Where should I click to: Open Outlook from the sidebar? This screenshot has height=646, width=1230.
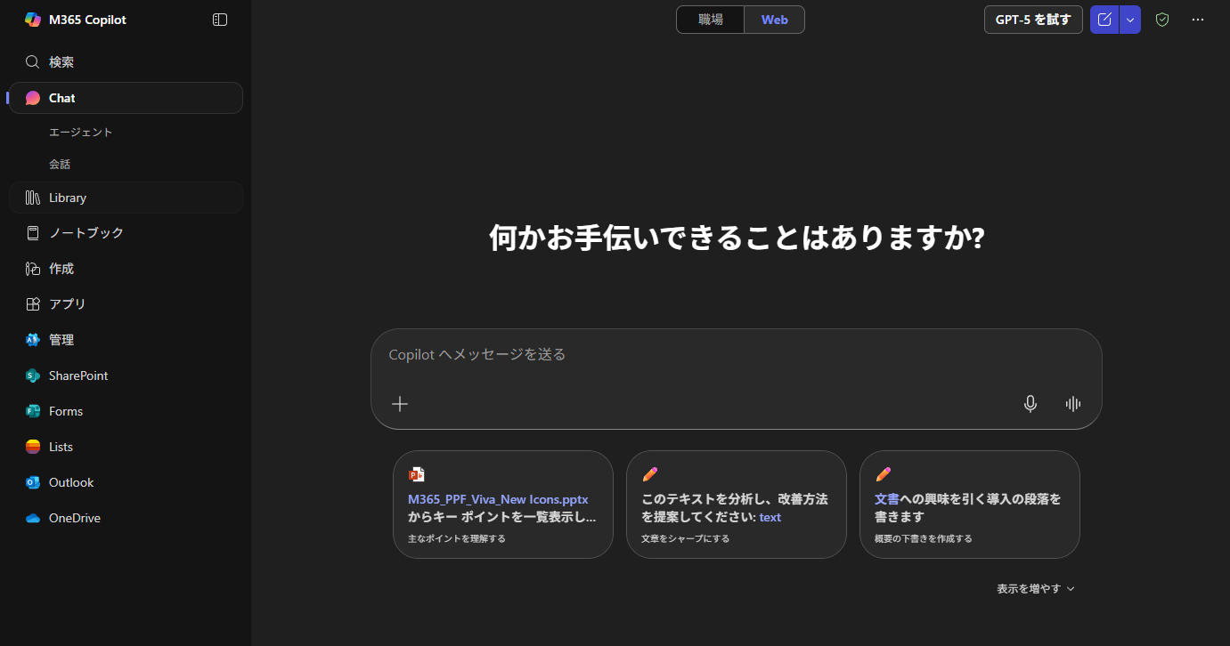coord(71,482)
